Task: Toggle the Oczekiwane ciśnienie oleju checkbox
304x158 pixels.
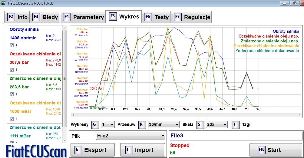Action: (x=12, y=70)
